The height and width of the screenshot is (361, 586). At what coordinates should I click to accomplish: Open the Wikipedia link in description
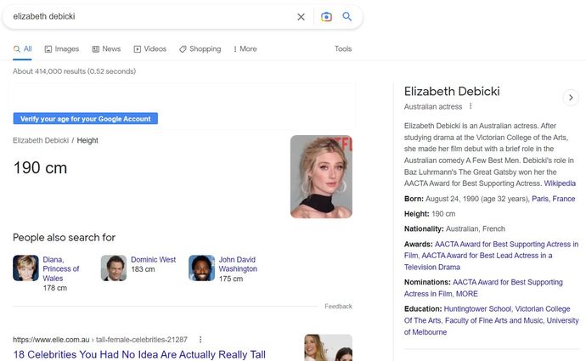(x=560, y=183)
